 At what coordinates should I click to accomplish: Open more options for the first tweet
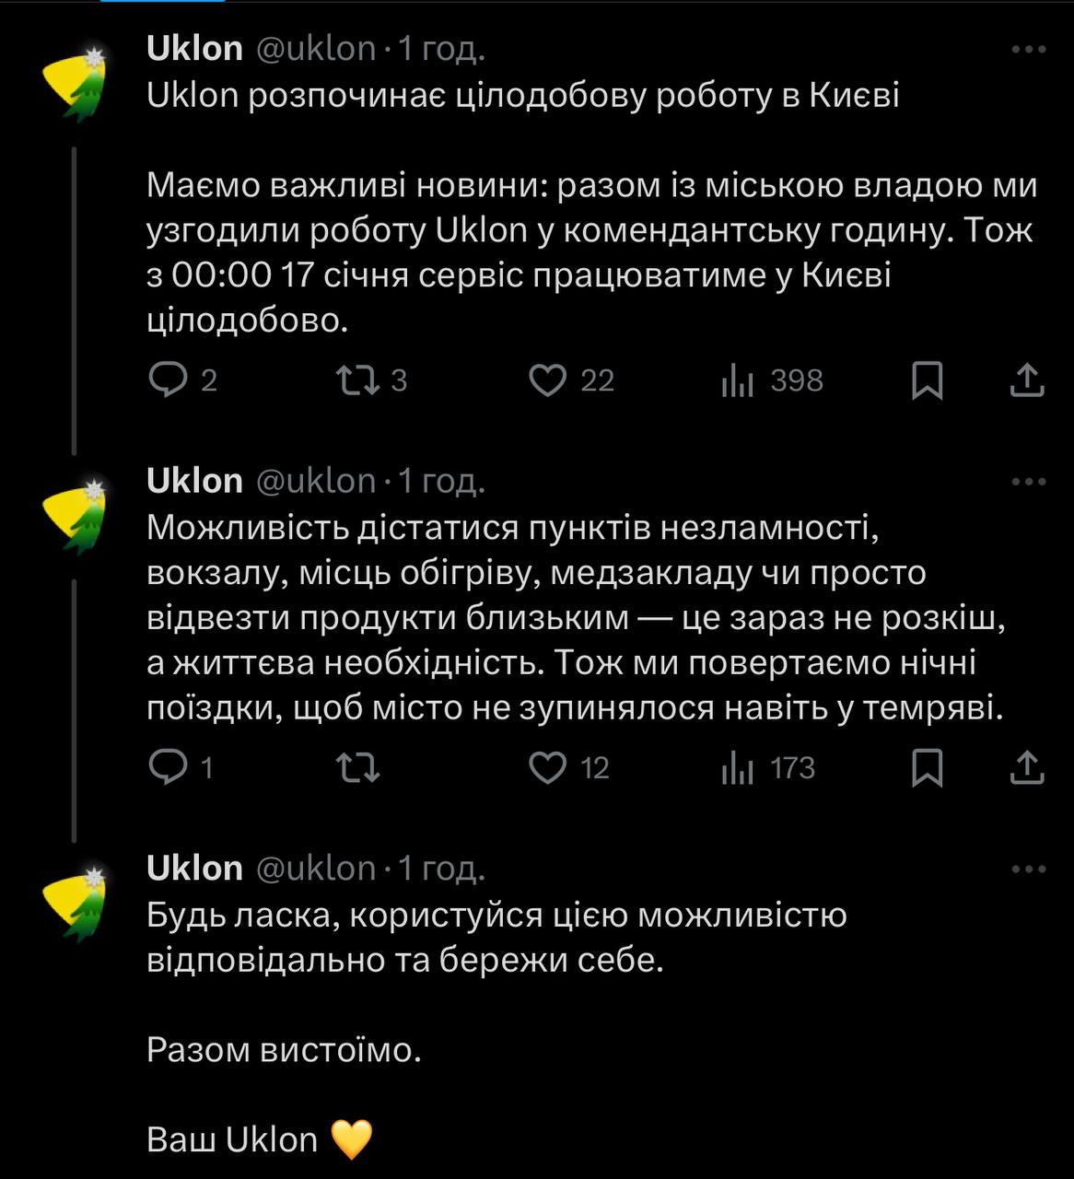click(1028, 50)
